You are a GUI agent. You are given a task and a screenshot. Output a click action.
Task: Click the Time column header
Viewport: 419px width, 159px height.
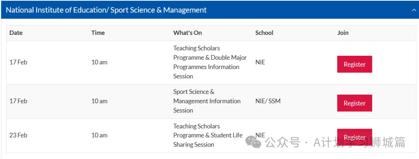[x=98, y=33]
